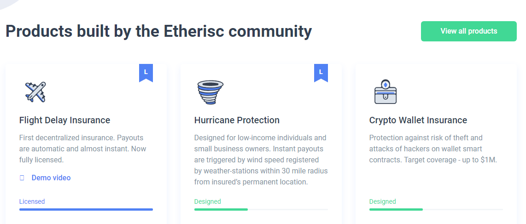Click the Designed label on Hurricane Protection card
This screenshot has width=526, height=224.
208,201
